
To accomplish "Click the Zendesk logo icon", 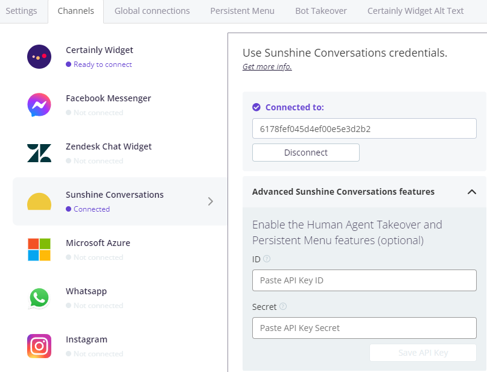I will click(x=39, y=153).
